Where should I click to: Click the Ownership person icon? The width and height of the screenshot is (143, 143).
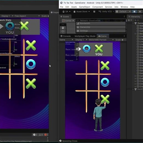click(x=78, y=27)
